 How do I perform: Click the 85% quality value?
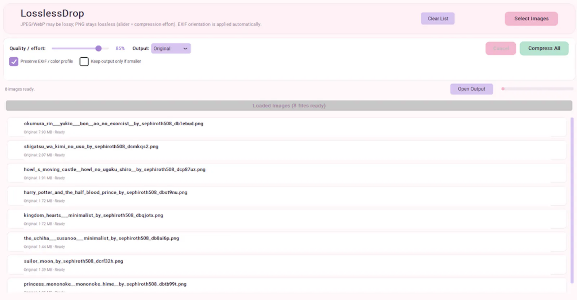click(120, 48)
